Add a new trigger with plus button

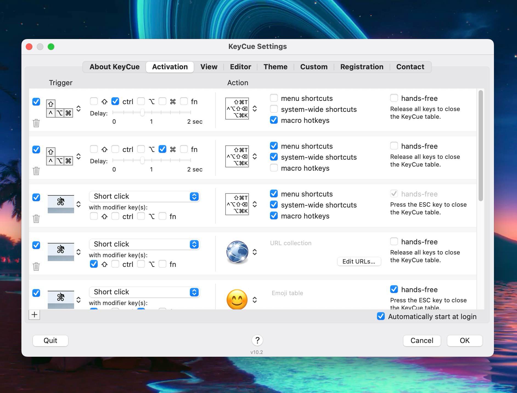tap(34, 315)
